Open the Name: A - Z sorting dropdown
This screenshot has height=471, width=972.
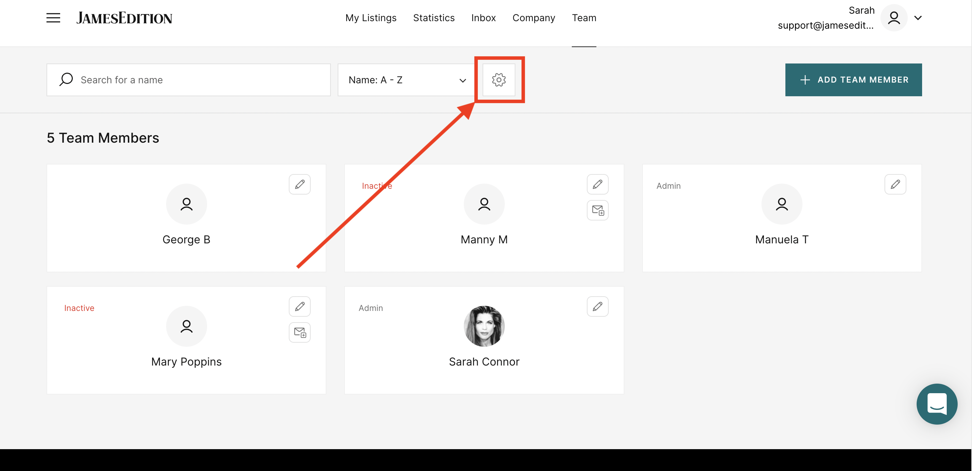point(406,80)
